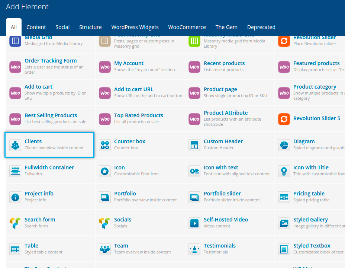Pick the Pricing table icon
Image resolution: width=345 pixels, height=268 pixels.
pos(284,197)
